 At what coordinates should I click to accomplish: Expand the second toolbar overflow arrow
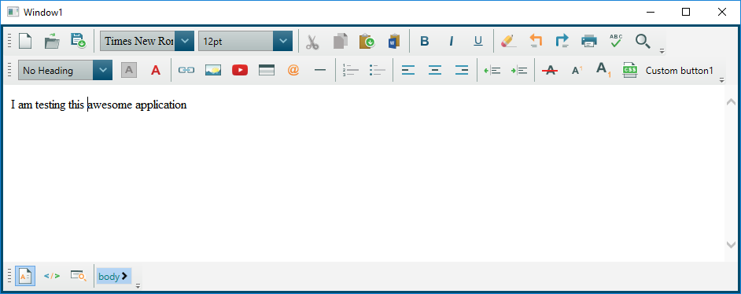(x=721, y=80)
